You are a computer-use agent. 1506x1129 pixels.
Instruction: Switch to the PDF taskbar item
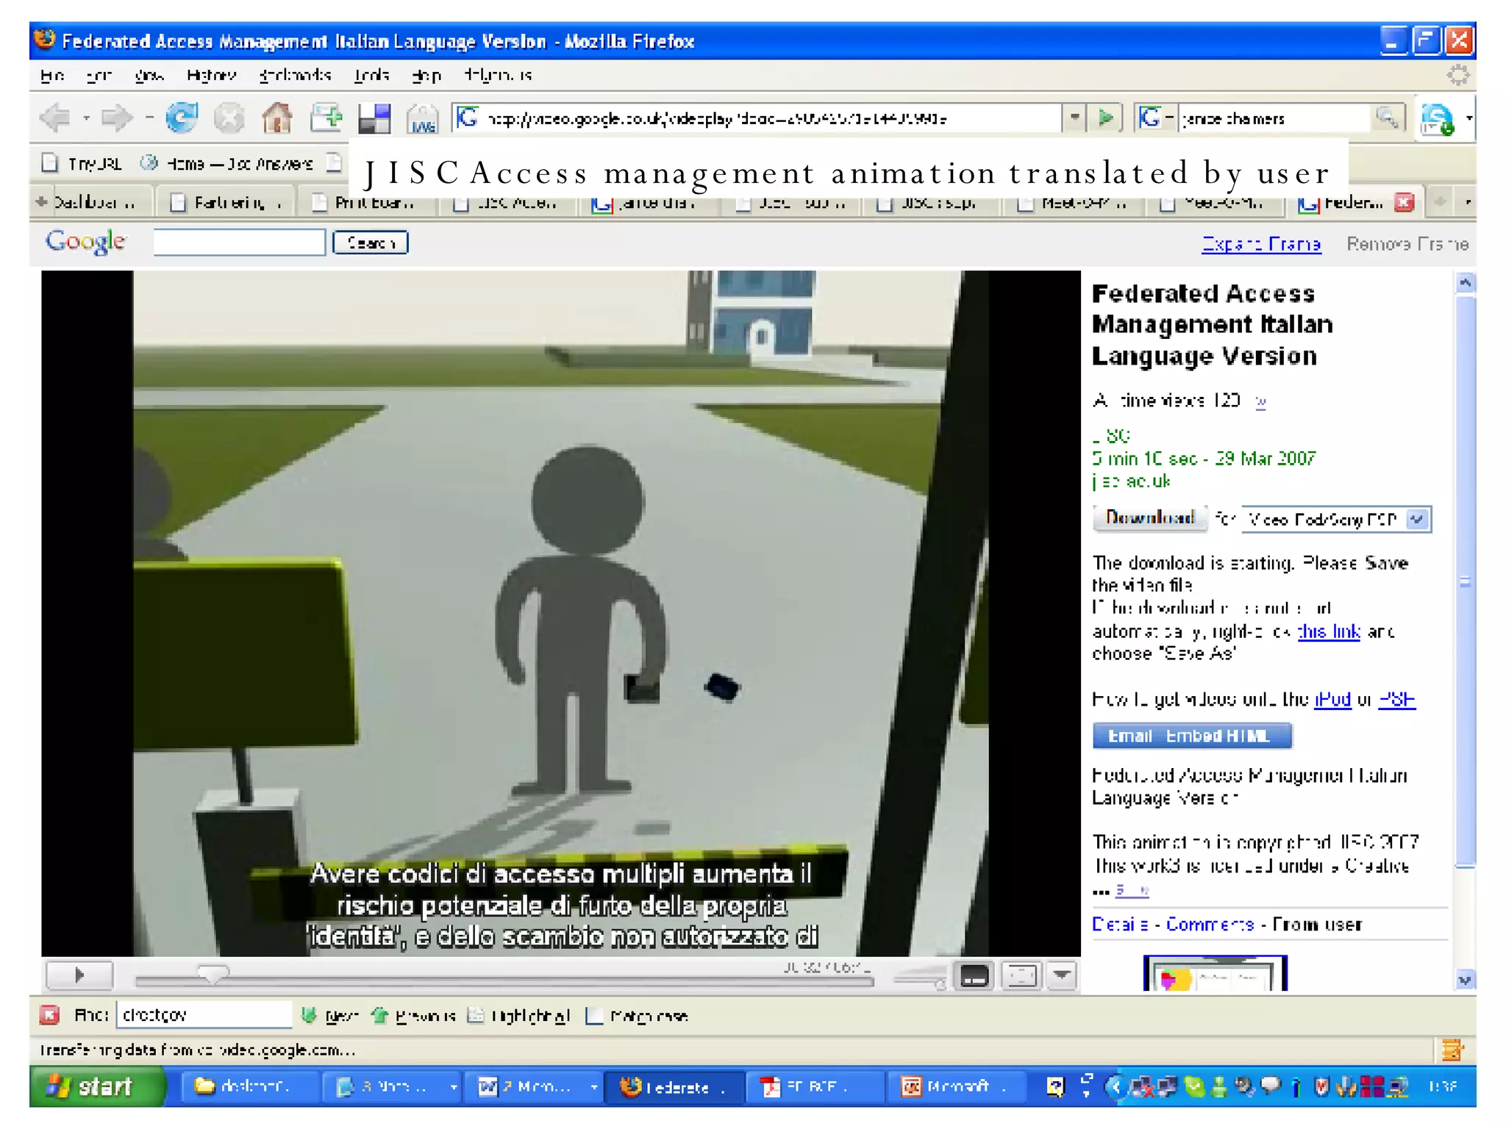pos(815,1086)
